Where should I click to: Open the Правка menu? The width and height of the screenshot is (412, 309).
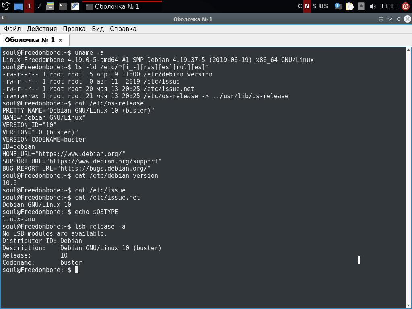coord(74,29)
